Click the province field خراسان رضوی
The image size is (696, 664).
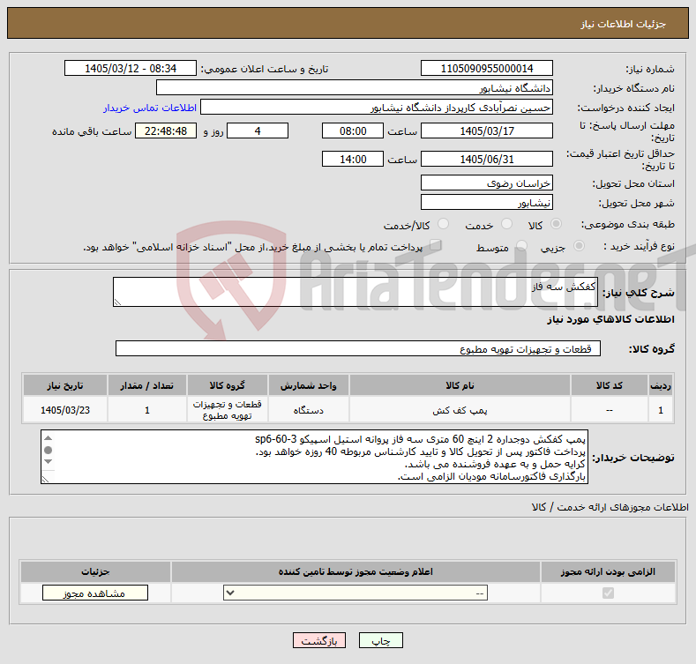[x=486, y=183]
